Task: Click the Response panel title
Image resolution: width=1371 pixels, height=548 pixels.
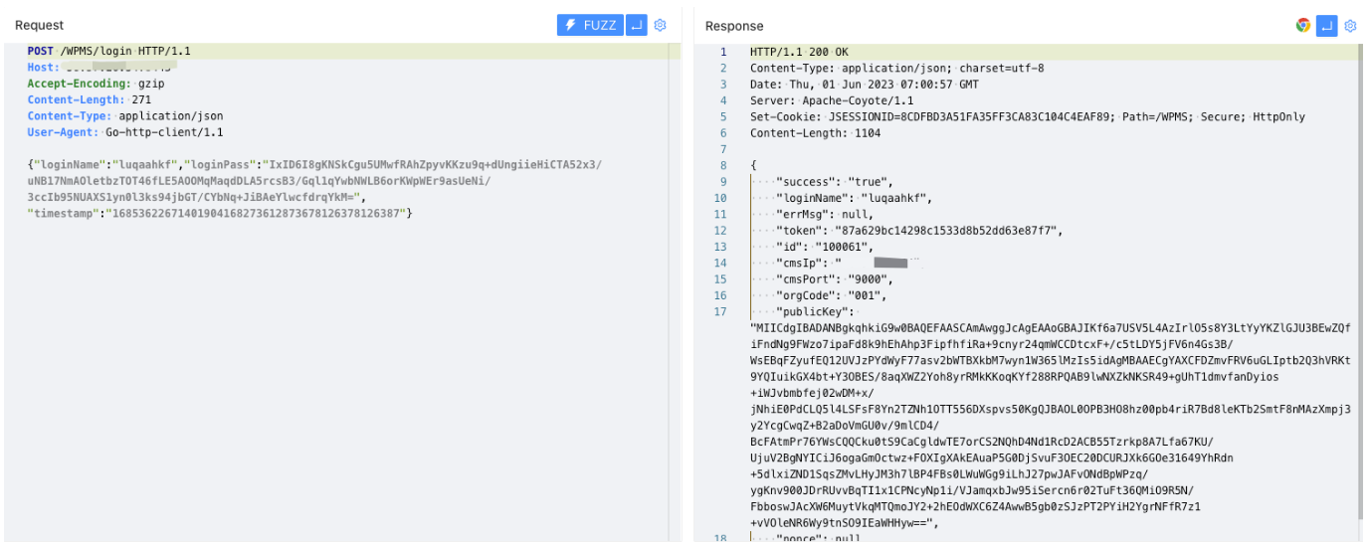Action: (734, 26)
